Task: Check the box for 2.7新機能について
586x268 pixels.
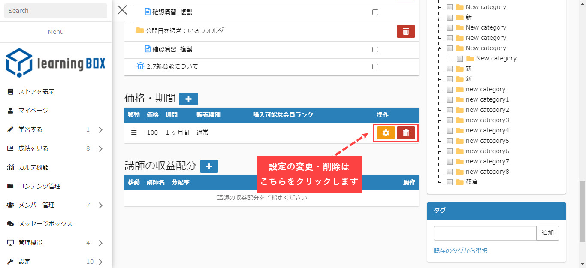Action: coord(375,66)
